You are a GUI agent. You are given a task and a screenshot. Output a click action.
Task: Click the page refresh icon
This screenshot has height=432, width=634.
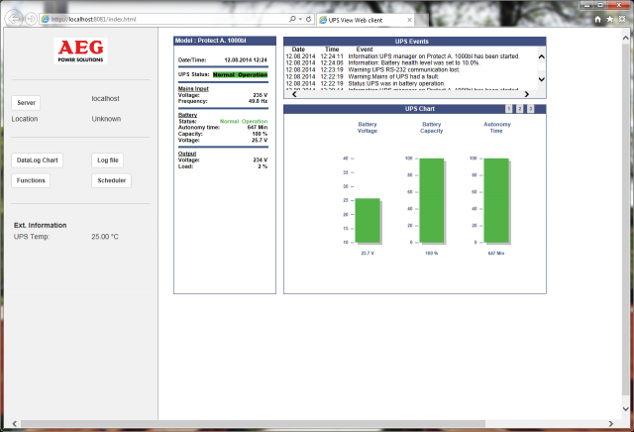(x=308, y=19)
